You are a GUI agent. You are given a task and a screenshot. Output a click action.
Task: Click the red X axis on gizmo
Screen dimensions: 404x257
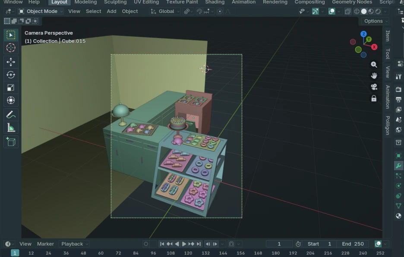click(x=374, y=47)
